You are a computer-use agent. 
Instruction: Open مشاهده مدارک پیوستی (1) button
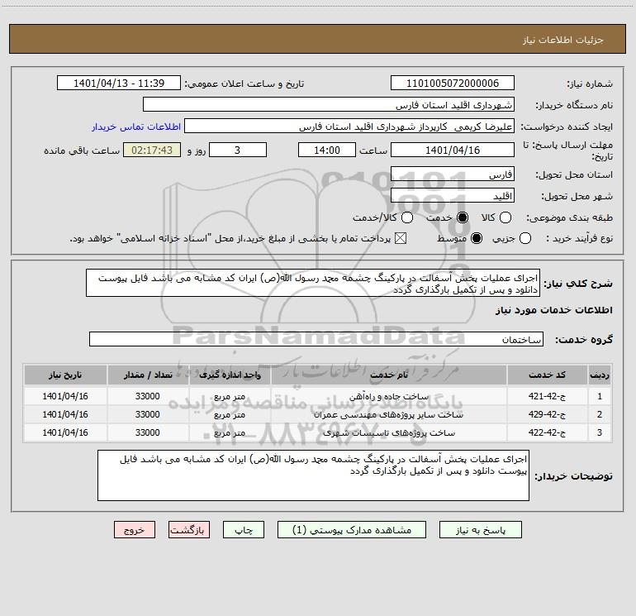[352, 530]
